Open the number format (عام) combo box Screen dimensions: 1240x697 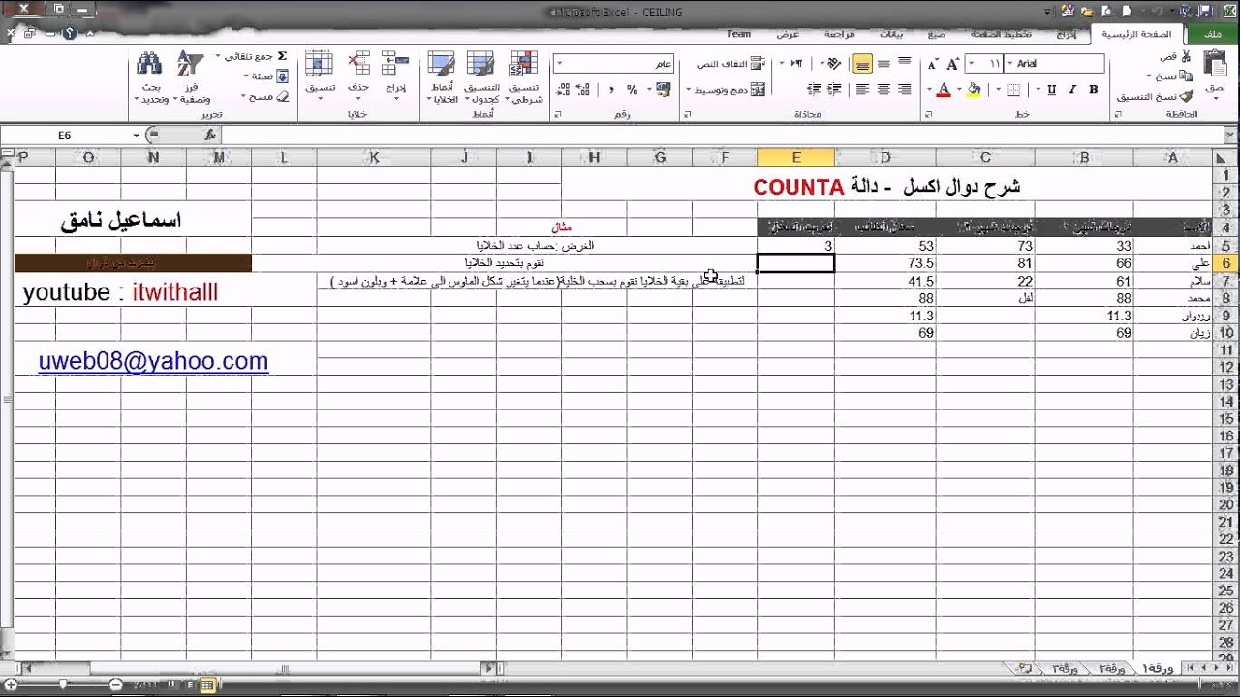pyautogui.click(x=613, y=64)
